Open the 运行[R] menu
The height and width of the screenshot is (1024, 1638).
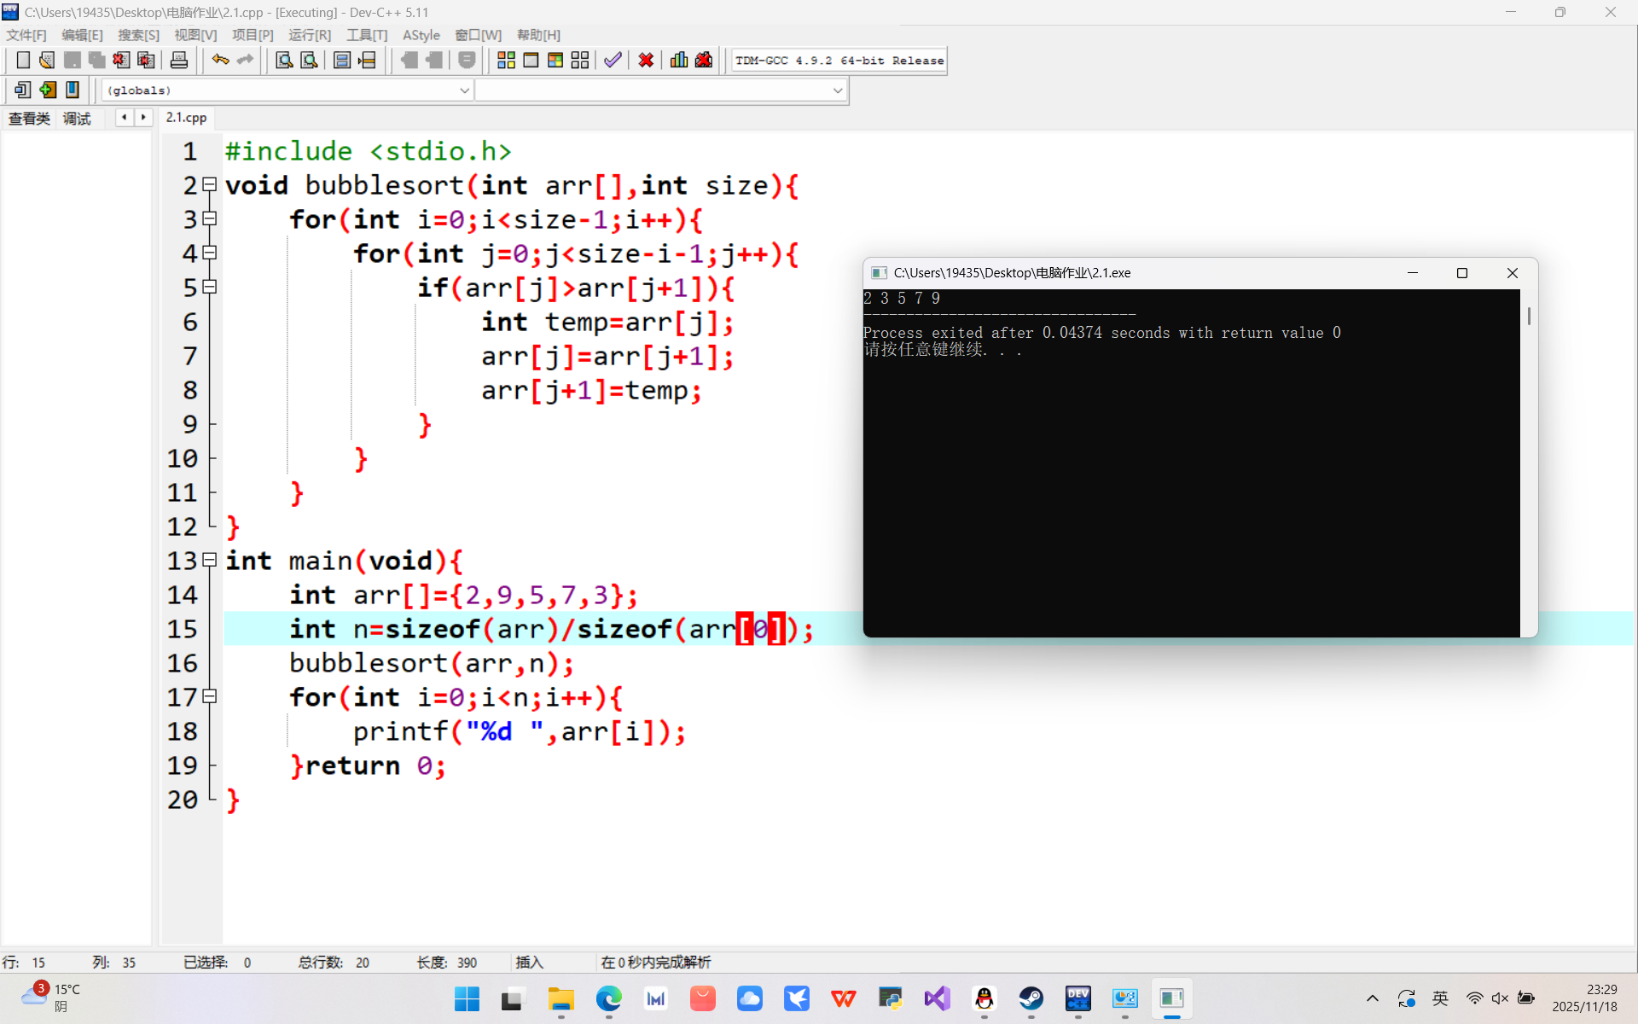(310, 35)
